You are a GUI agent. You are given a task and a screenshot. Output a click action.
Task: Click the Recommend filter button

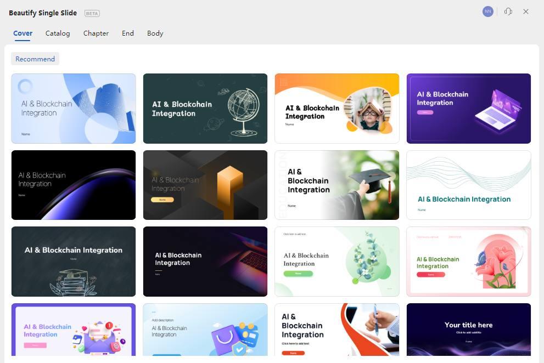click(x=35, y=59)
